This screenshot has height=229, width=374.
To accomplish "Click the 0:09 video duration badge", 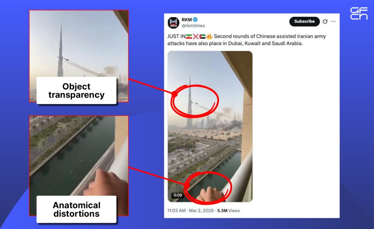I will tap(178, 195).
